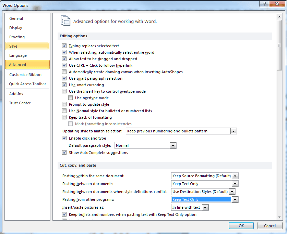This screenshot has height=234, width=287.
Task: Enable Automatically create drawing canvas when inserting AutoShapes
Action: click(64, 72)
